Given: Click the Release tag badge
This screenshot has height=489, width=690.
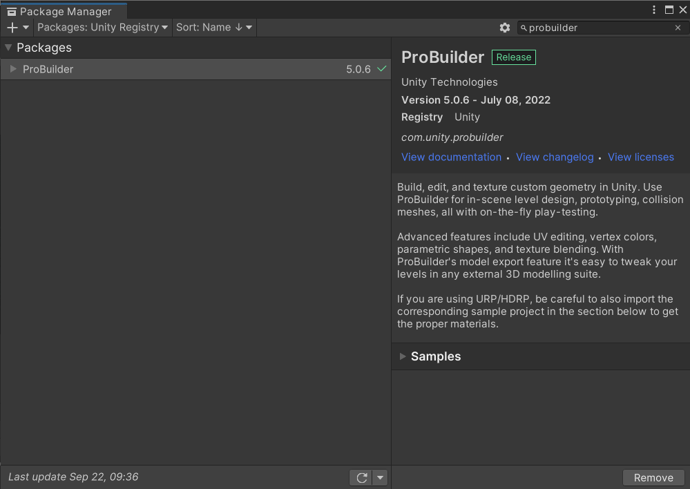Looking at the screenshot, I should click(x=514, y=57).
